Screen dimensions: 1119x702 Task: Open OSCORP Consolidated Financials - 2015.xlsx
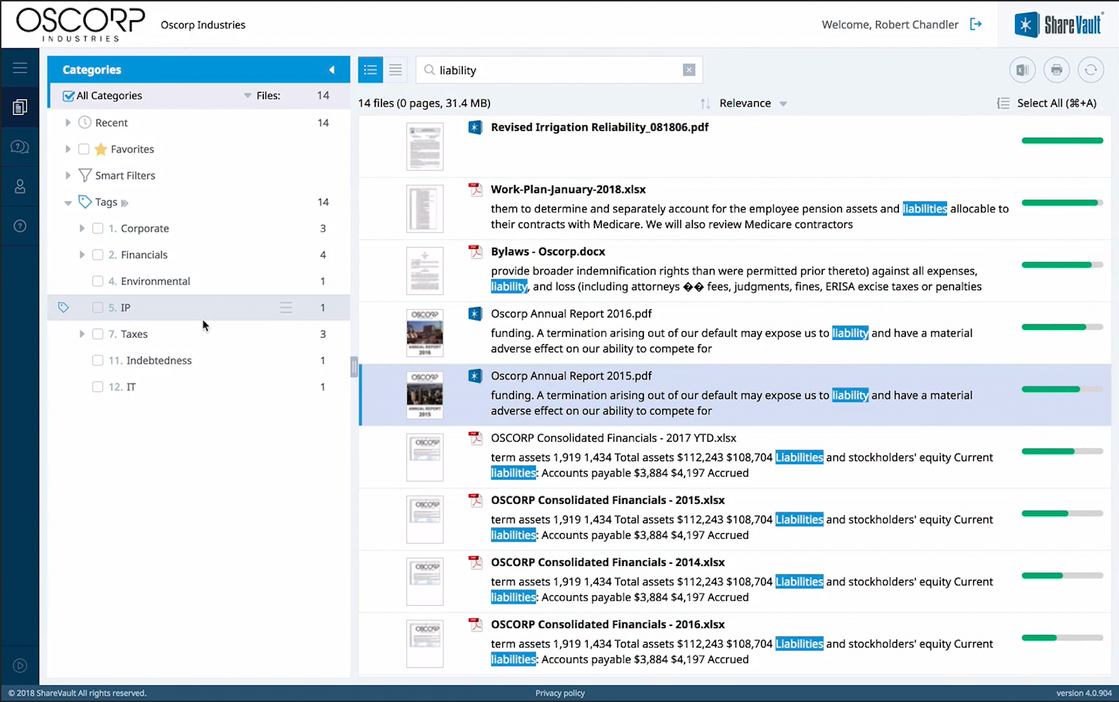coord(608,500)
